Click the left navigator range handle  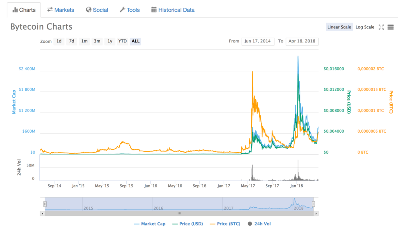pyautogui.click(x=45, y=204)
